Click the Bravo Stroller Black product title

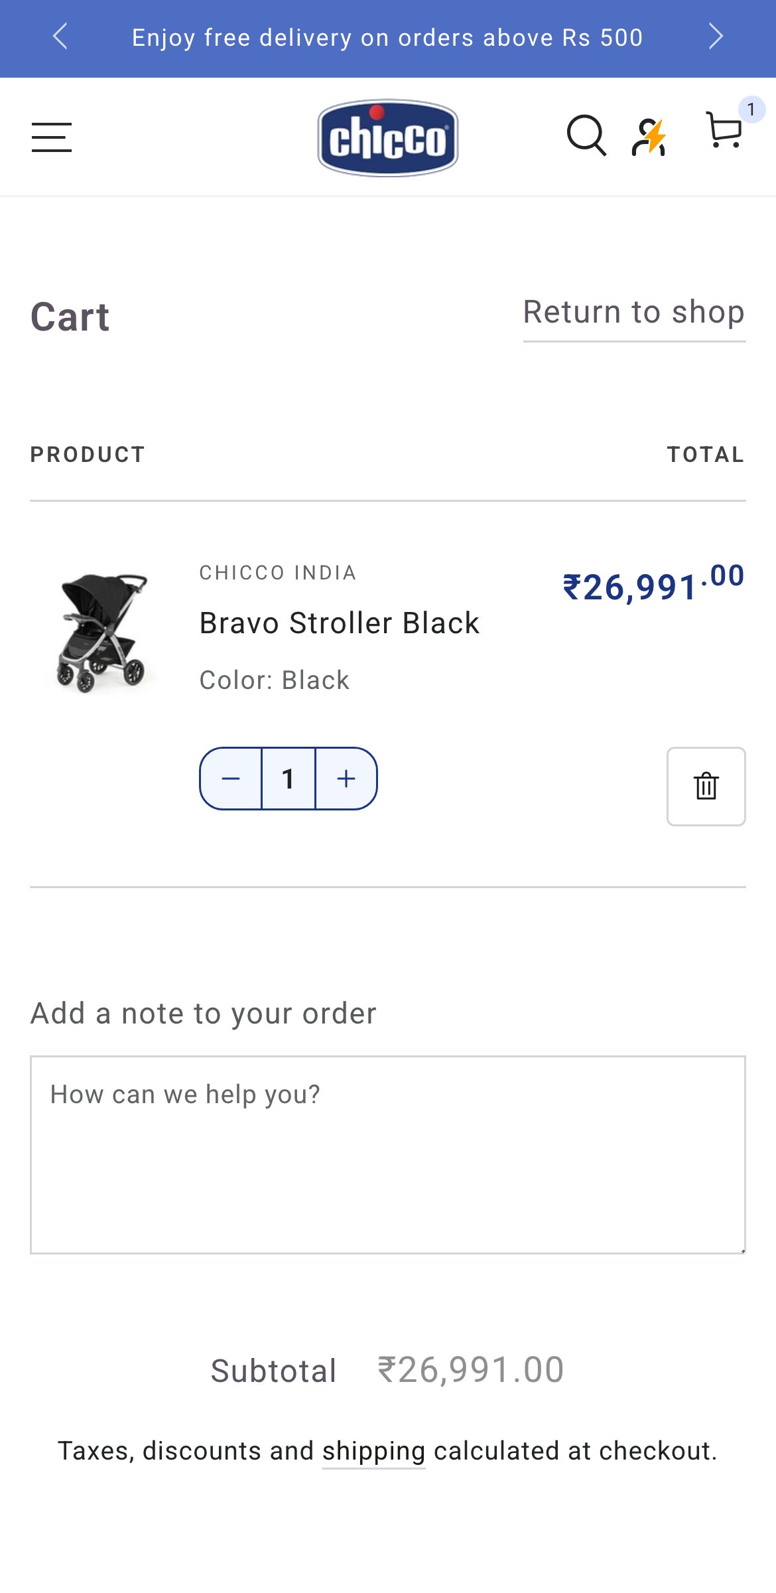(x=339, y=623)
